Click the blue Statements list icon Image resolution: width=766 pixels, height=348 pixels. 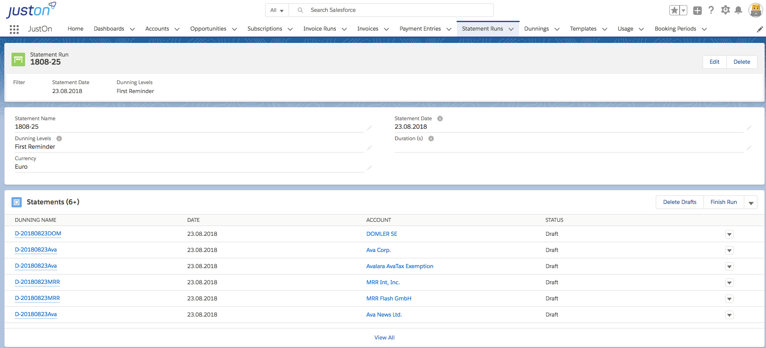click(17, 202)
